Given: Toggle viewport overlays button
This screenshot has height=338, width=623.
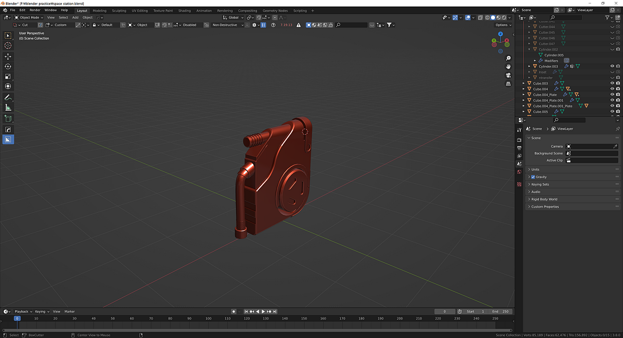Looking at the screenshot, I should pyautogui.click(x=468, y=17).
